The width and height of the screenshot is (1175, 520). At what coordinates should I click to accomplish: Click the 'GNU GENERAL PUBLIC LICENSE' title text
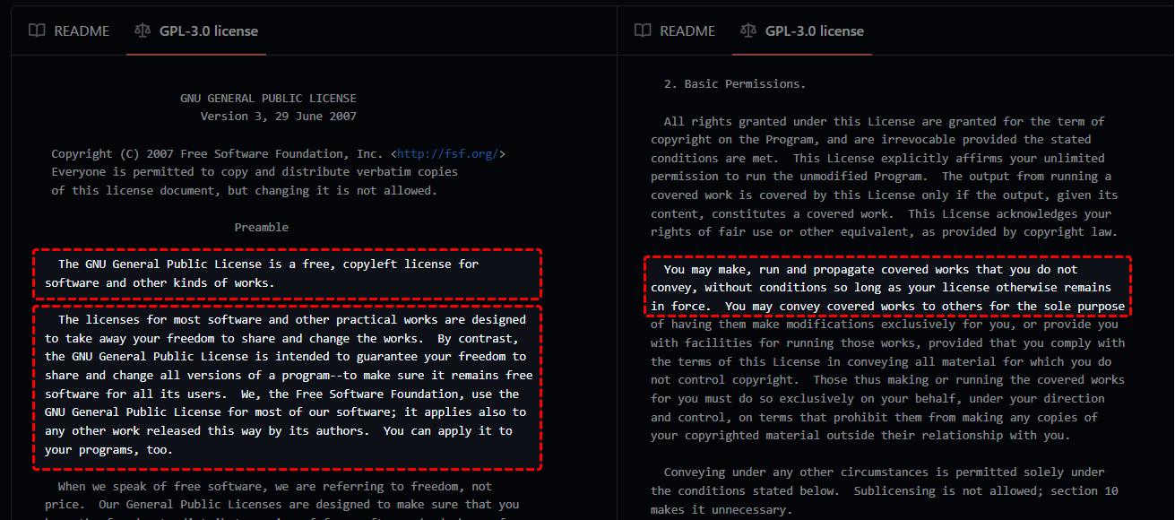pyautogui.click(x=268, y=98)
